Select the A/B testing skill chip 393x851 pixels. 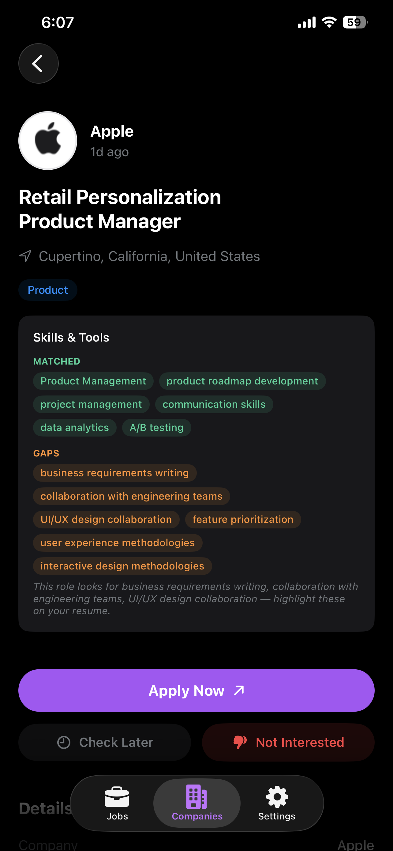pos(156,428)
